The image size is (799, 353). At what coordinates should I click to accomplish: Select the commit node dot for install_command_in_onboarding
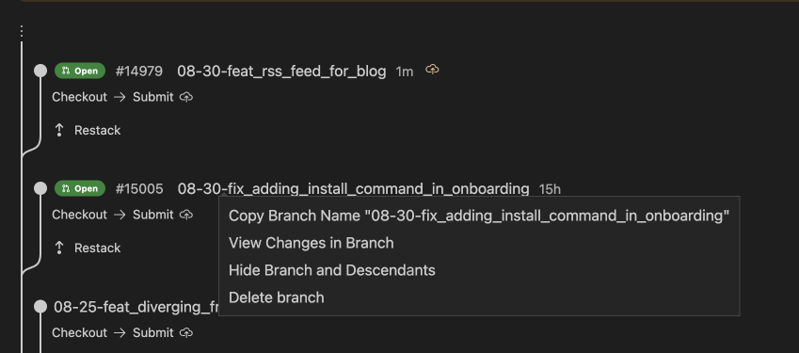coord(40,188)
